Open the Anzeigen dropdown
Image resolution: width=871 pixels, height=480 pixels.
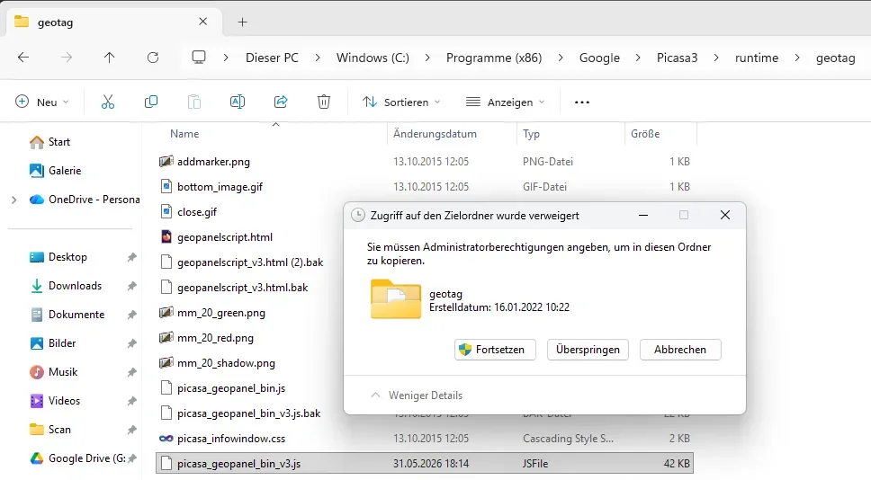pyautogui.click(x=505, y=102)
